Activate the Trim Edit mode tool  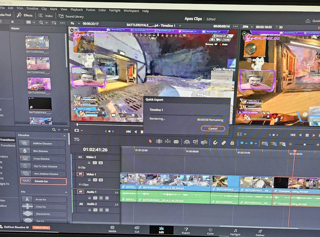click(x=159, y=142)
